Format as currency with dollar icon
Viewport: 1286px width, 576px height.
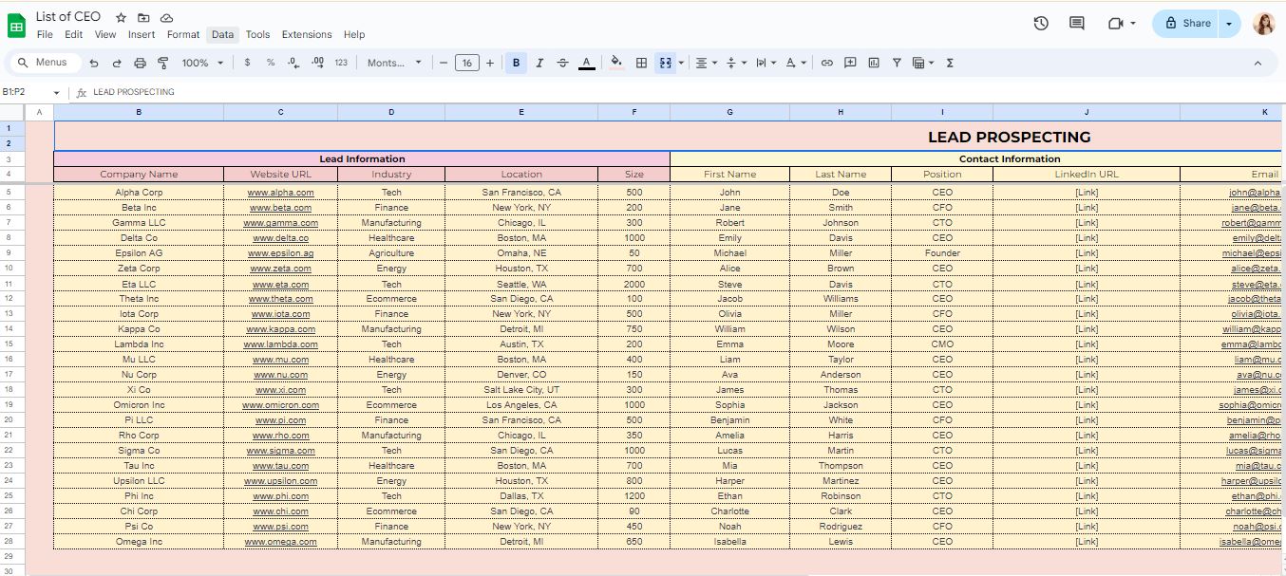click(x=247, y=63)
